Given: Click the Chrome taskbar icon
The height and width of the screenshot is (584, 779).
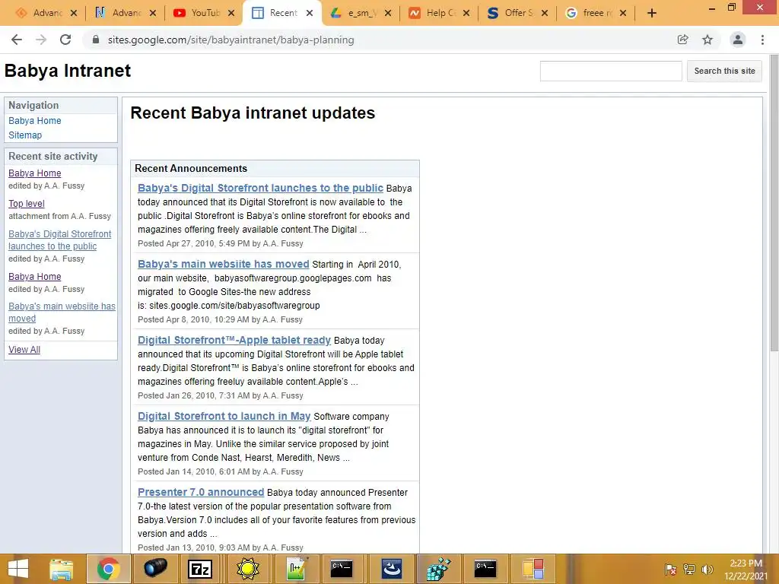Looking at the screenshot, I should click(x=108, y=569).
